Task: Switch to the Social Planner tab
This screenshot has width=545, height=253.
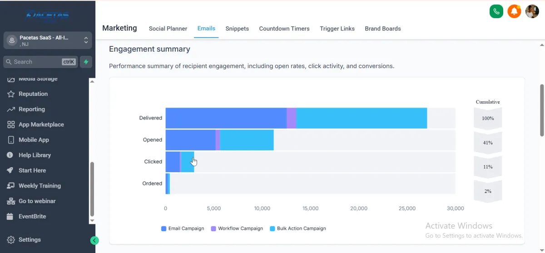Action: click(168, 29)
